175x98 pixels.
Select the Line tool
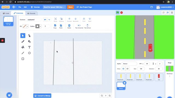click(23, 53)
